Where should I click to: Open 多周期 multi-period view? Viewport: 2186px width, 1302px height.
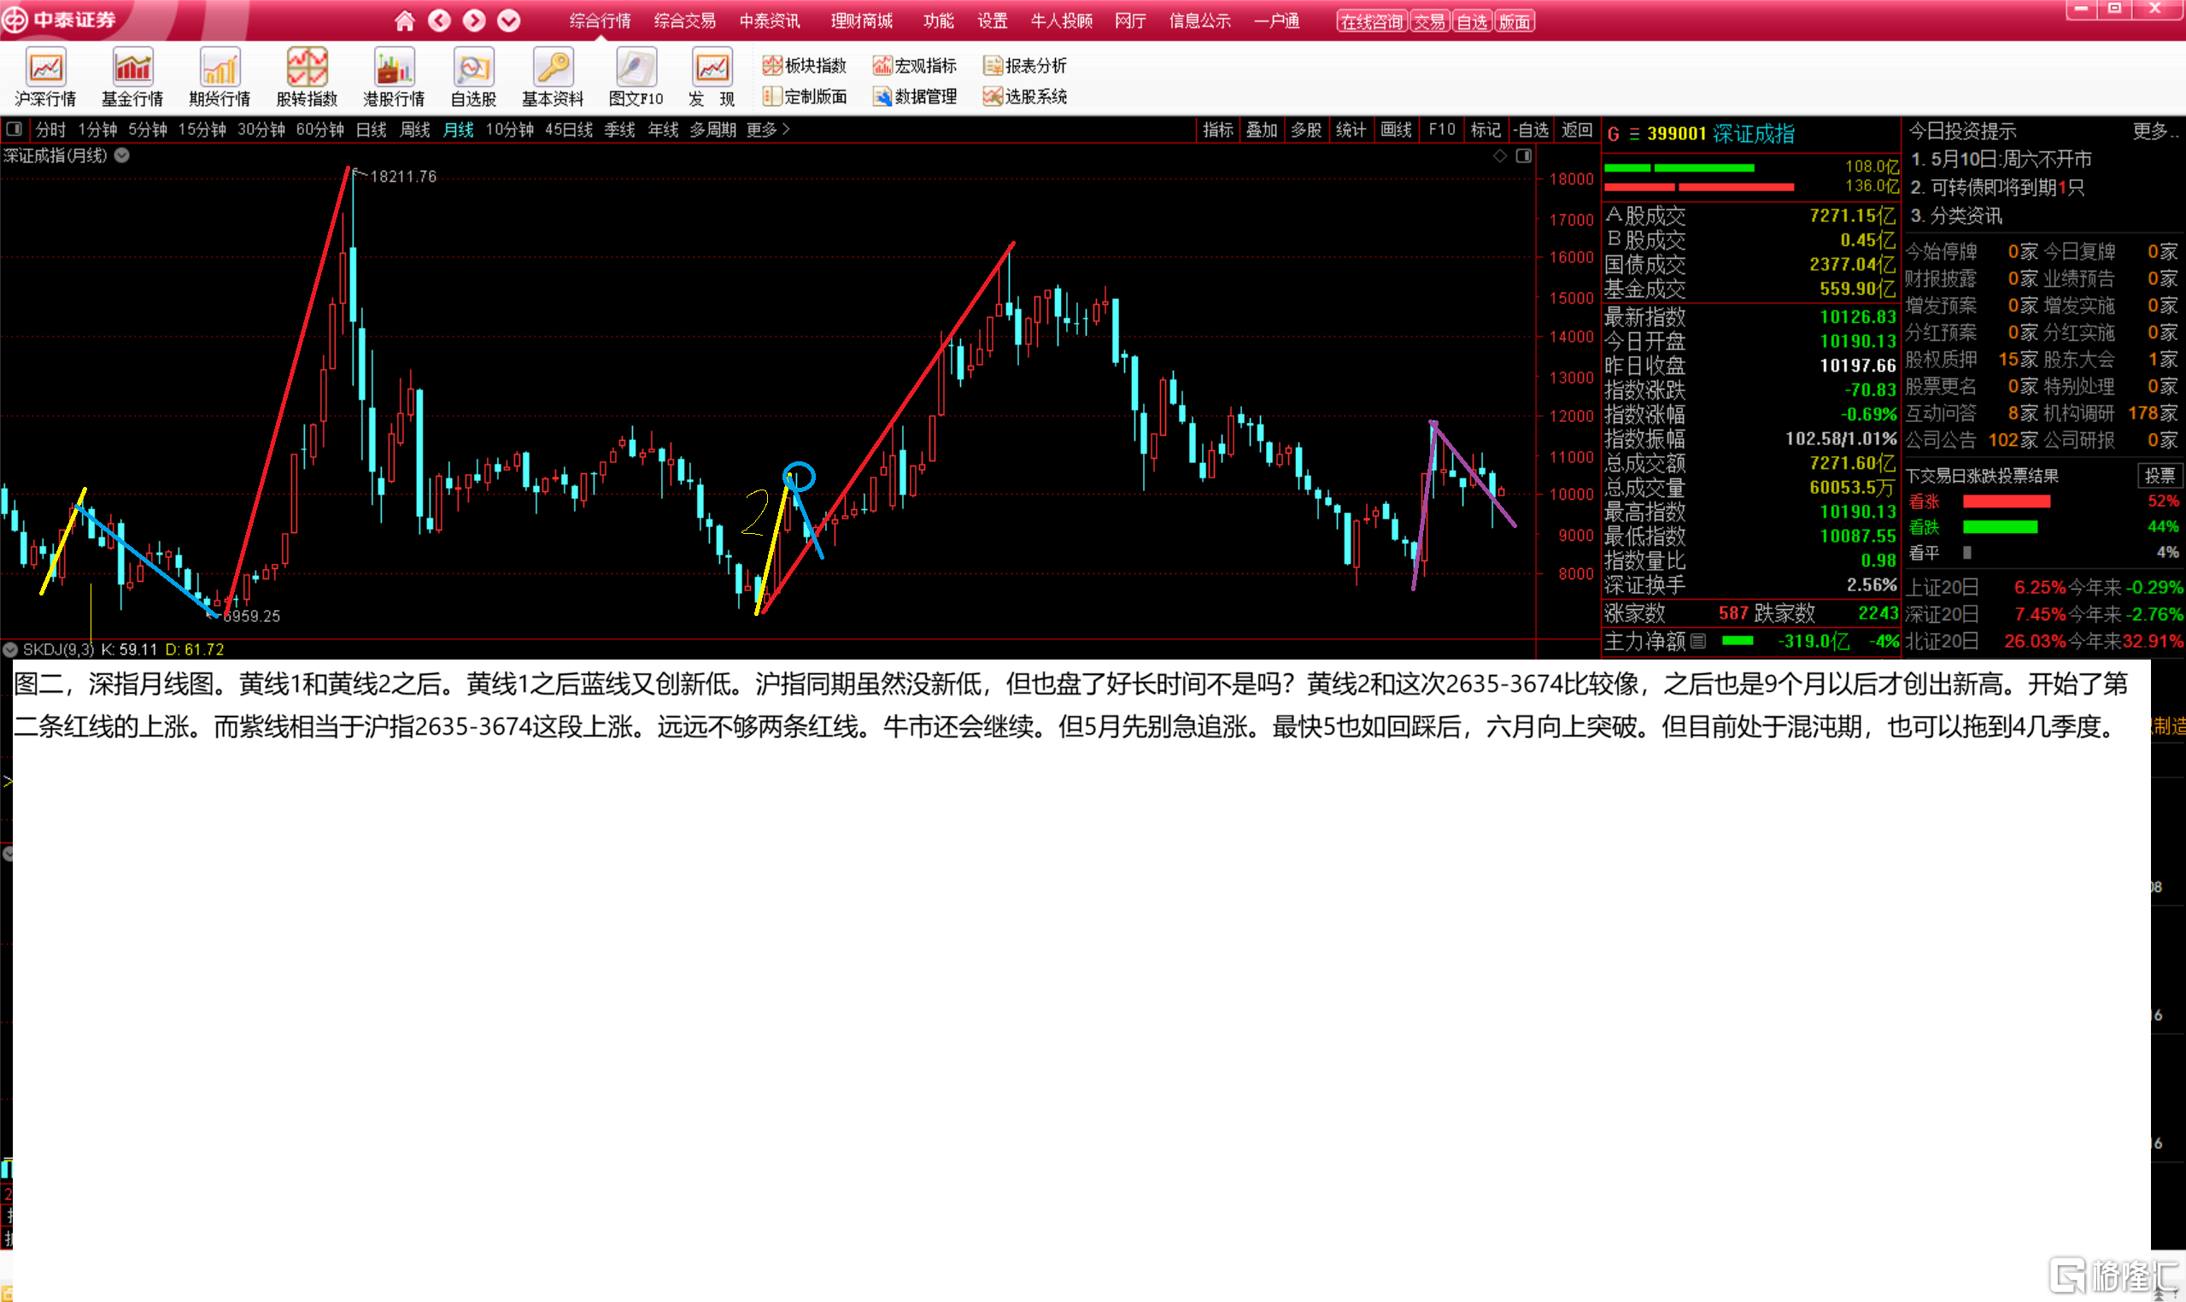click(x=712, y=130)
